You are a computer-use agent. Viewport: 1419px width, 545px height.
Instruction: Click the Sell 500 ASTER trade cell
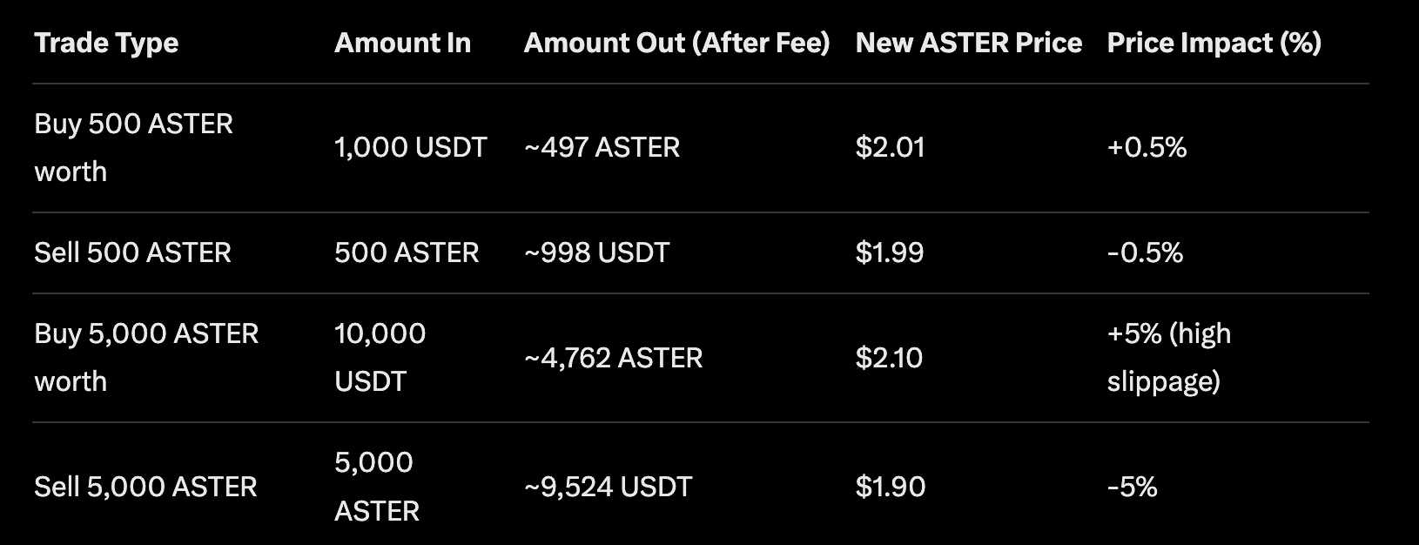tap(132, 253)
